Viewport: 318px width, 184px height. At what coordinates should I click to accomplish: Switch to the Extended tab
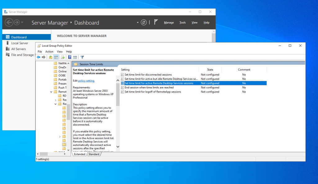pos(79,154)
